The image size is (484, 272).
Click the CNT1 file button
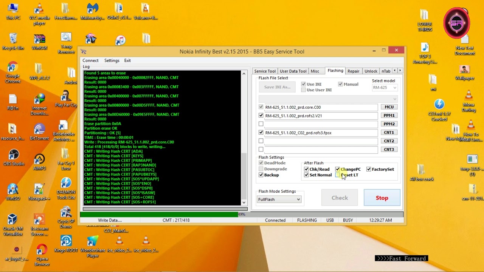pyautogui.click(x=389, y=132)
